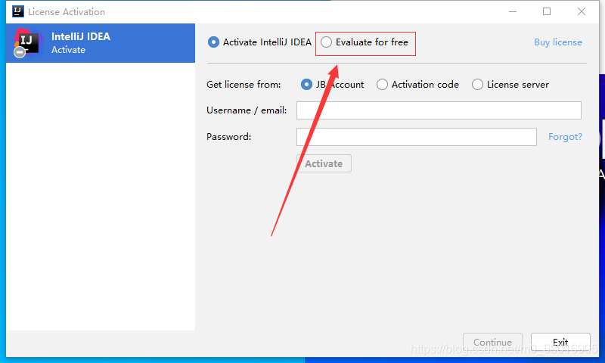The height and width of the screenshot is (363, 605).
Task: Select IntelliJ IDEA entry in product list
Action: (101, 43)
